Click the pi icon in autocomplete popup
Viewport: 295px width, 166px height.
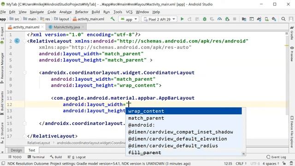click(x=243, y=154)
